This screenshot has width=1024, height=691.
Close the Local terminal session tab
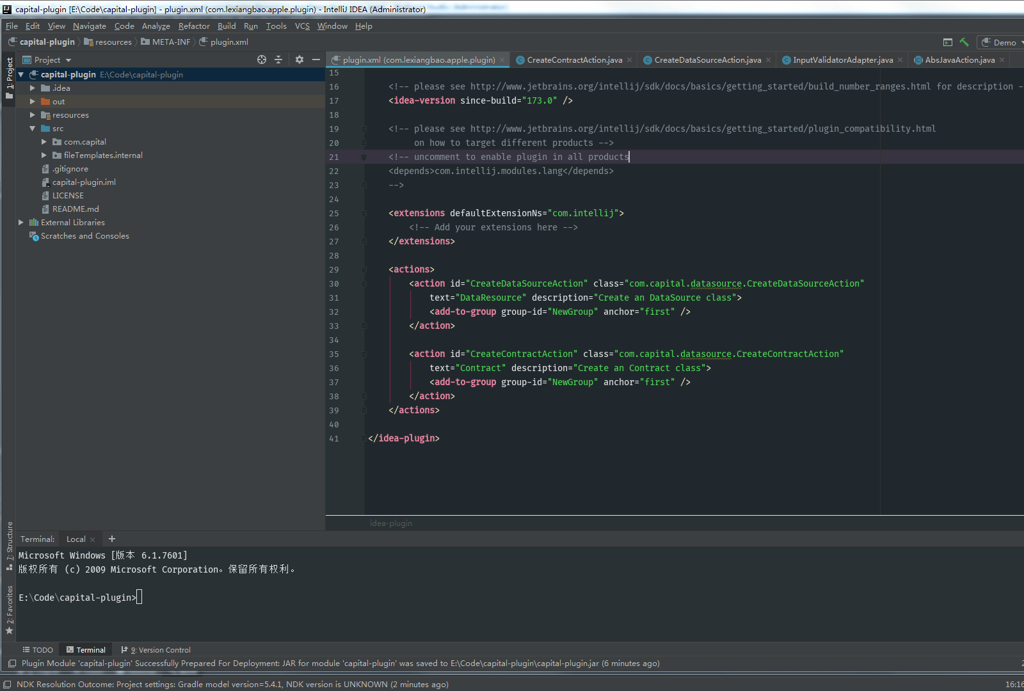pos(93,539)
